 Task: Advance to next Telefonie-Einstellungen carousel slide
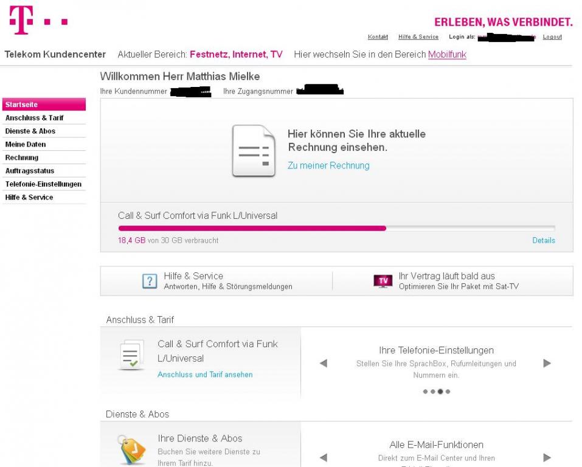pos(547,363)
